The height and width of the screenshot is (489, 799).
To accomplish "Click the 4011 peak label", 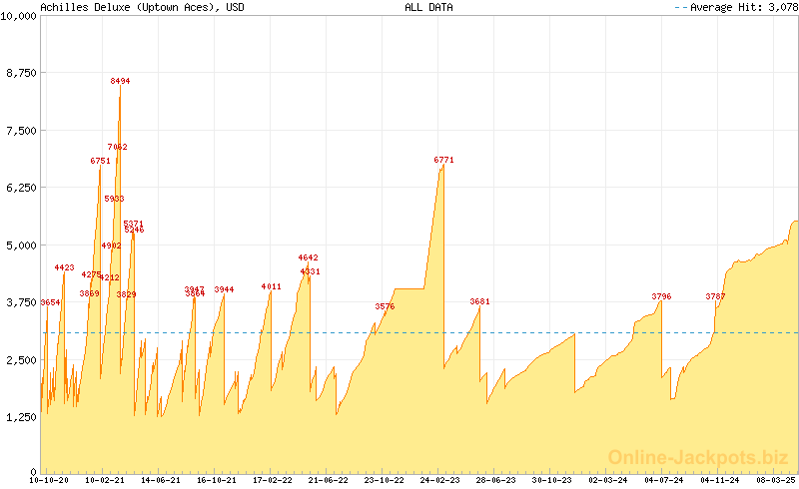I will click(x=271, y=286).
